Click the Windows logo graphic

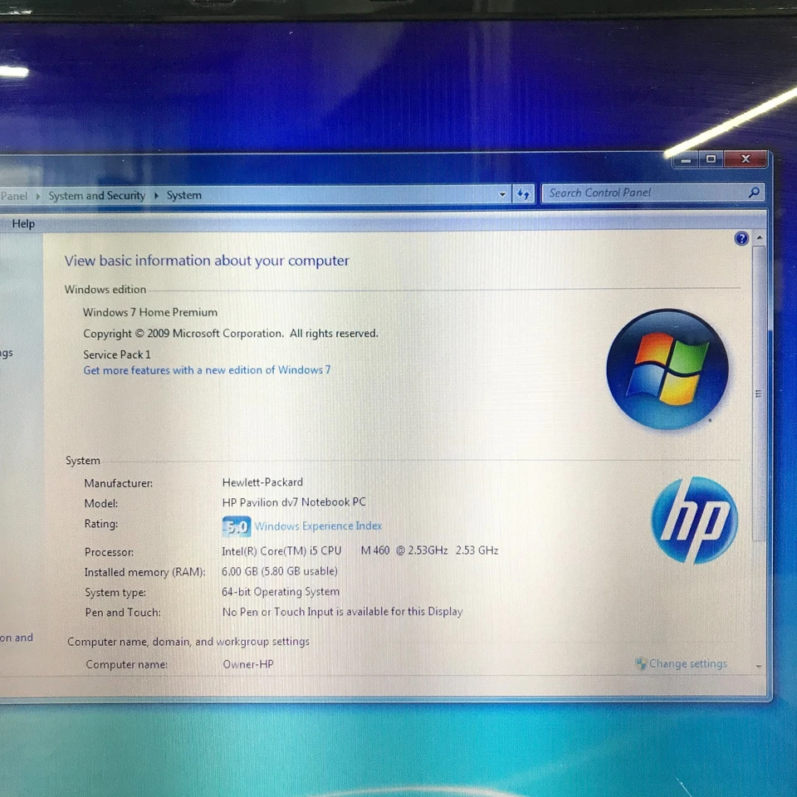tap(667, 369)
